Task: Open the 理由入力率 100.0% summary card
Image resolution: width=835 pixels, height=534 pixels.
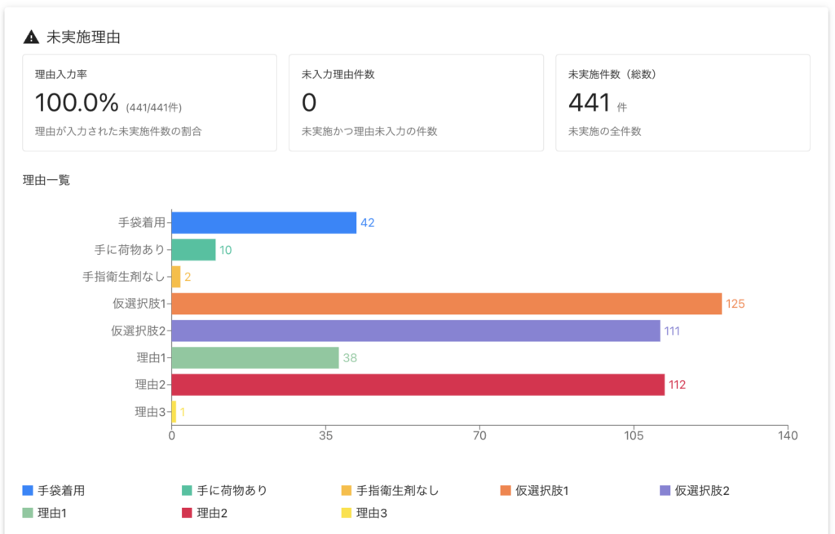Action: 149,103
